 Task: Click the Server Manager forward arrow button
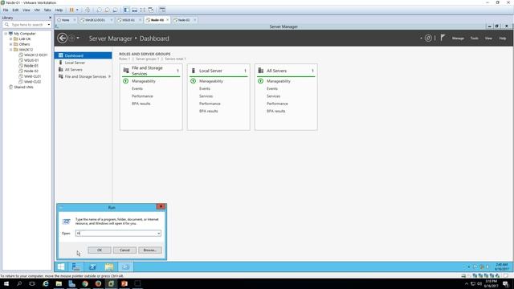click(71, 39)
